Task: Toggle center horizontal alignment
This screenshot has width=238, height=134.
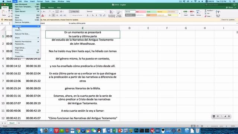Action: click(53, 15)
